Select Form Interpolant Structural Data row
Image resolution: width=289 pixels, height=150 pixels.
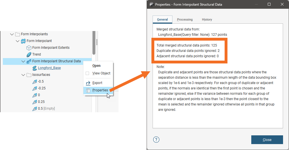(47, 61)
